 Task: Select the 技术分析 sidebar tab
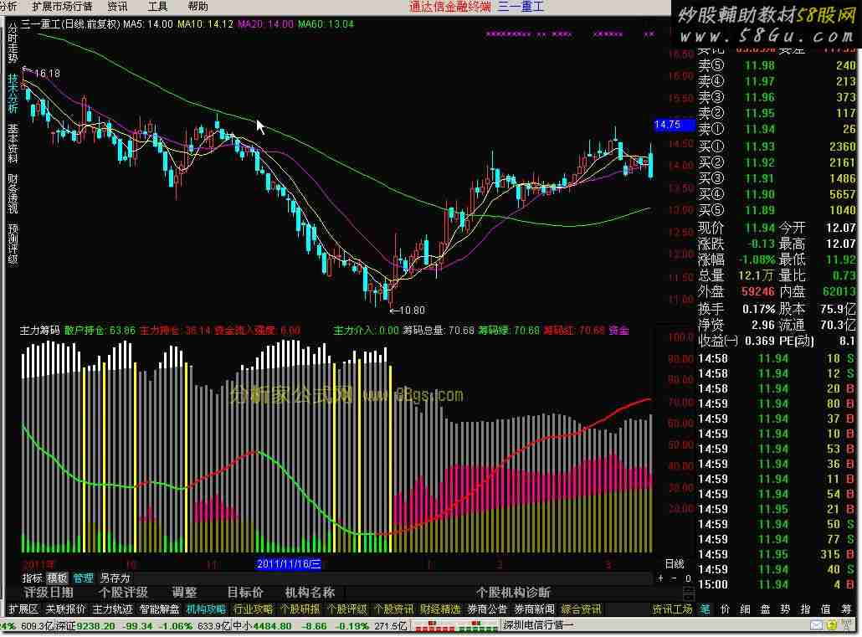13,94
